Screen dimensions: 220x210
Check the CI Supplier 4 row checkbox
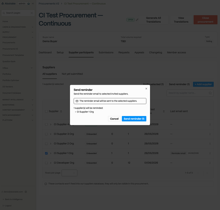coord(46,124)
